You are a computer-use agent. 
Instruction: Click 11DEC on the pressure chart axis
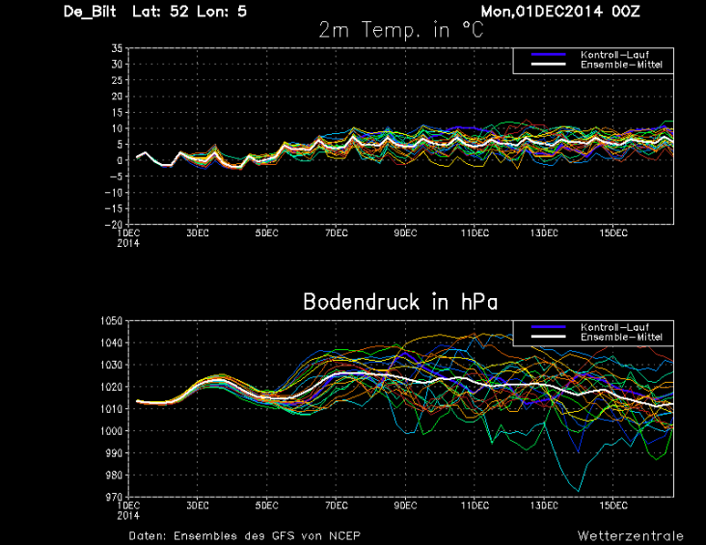point(475,505)
